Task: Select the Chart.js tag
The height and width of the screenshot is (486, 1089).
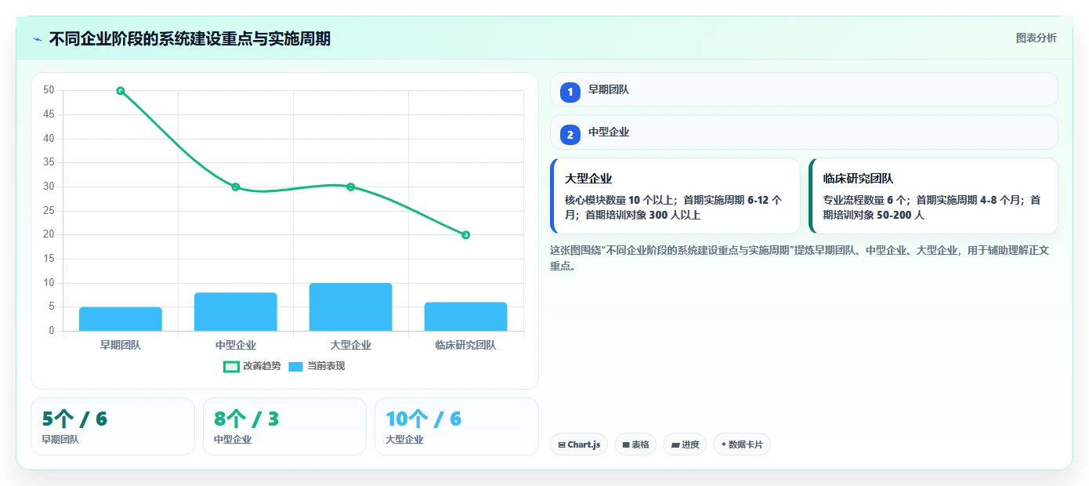Action: click(579, 444)
